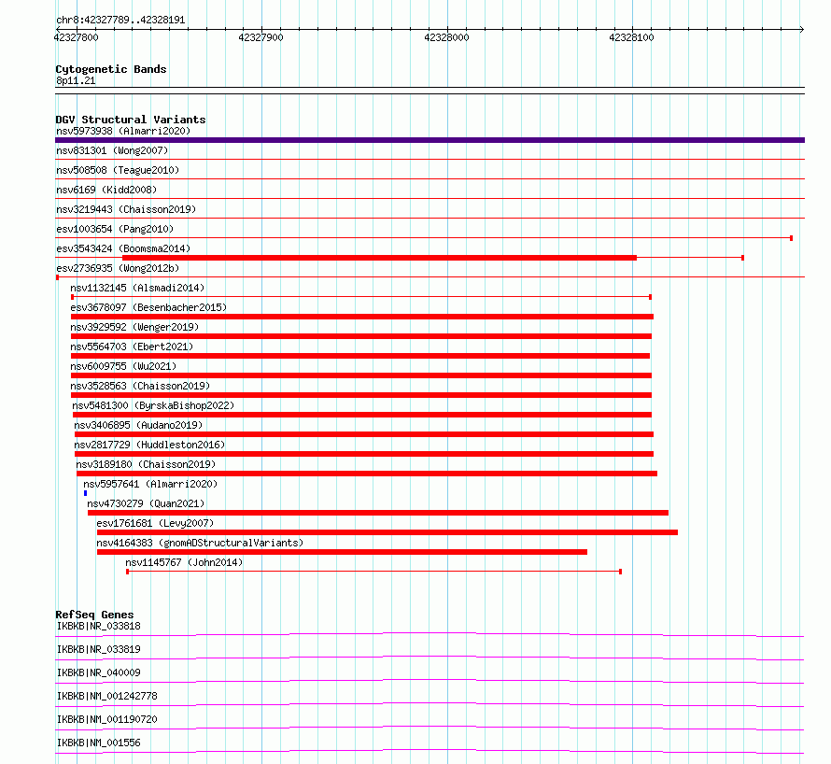Select esv1003654 (Pang2010) label

pyautogui.click(x=115, y=229)
